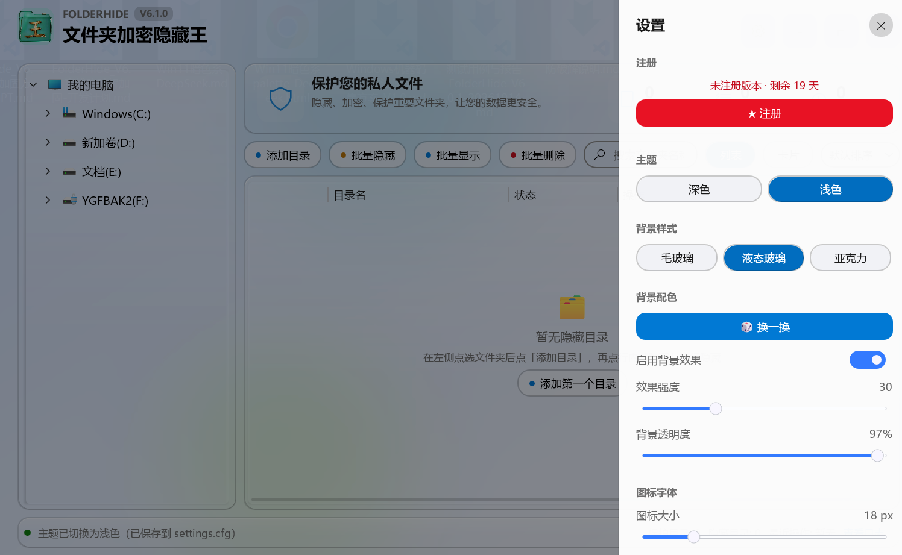
Task: Click the 添加目录 toolbar button
Action: [x=282, y=155]
